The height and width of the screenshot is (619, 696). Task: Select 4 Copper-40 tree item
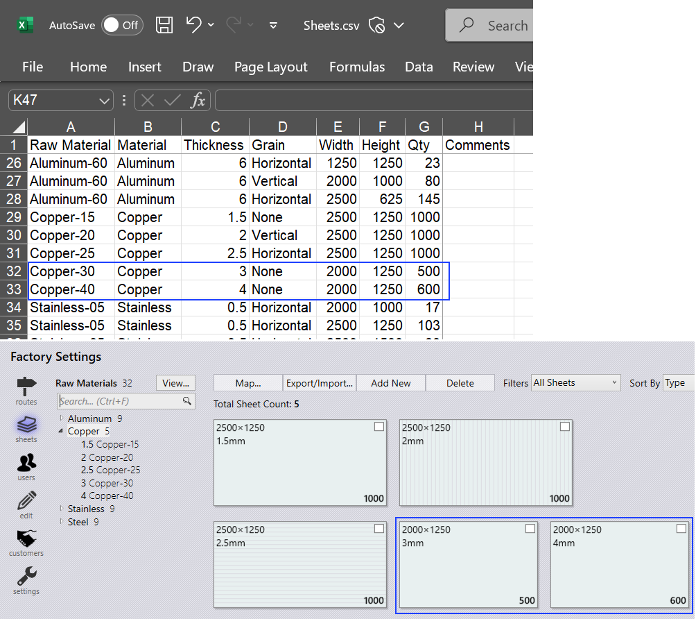point(107,495)
